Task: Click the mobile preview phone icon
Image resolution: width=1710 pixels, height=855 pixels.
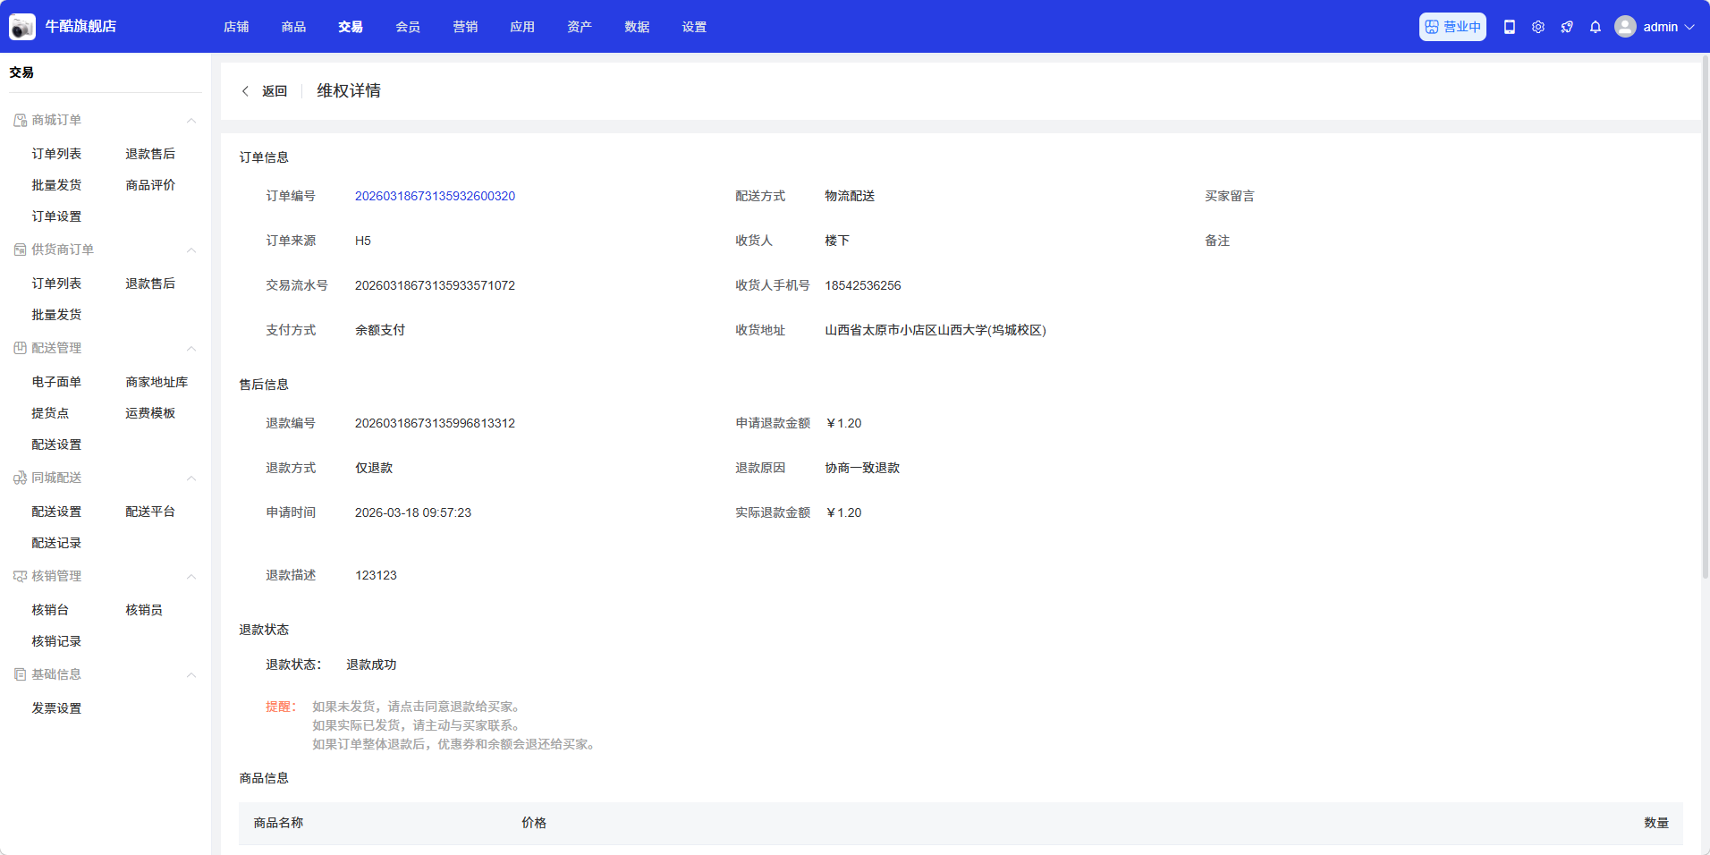Action: [1510, 27]
